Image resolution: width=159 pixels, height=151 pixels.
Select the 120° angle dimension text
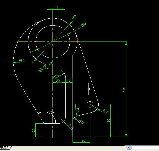(50, 112)
